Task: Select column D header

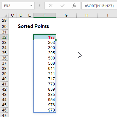Action: coord(21,15)
